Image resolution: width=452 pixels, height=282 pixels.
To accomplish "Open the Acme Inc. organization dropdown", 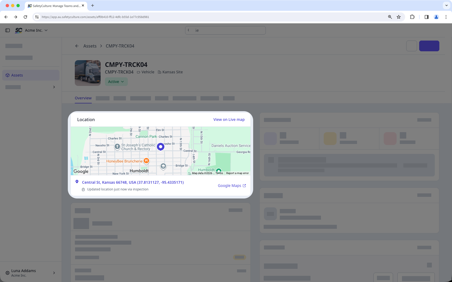I will [36, 30].
